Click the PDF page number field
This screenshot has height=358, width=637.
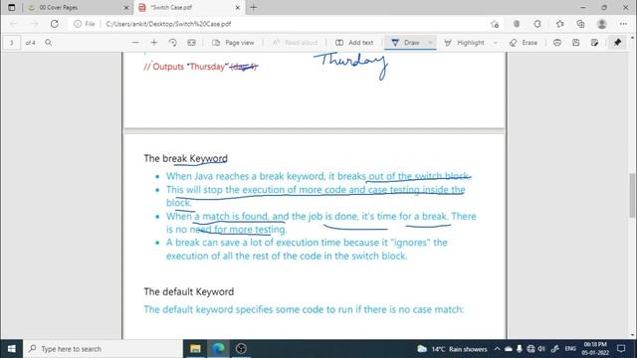12,43
